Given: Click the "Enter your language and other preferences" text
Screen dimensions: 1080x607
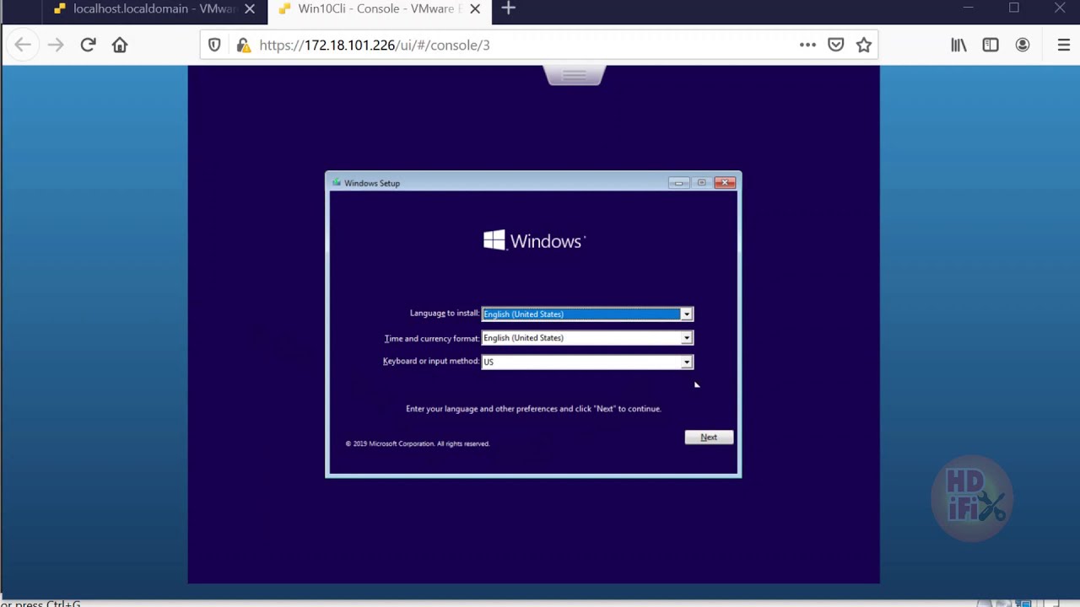Looking at the screenshot, I should [x=533, y=409].
